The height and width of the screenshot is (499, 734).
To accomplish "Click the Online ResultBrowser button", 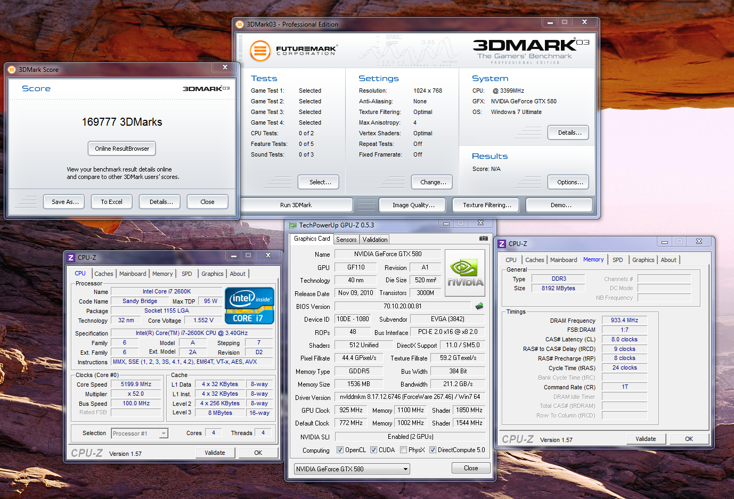I will (x=122, y=149).
